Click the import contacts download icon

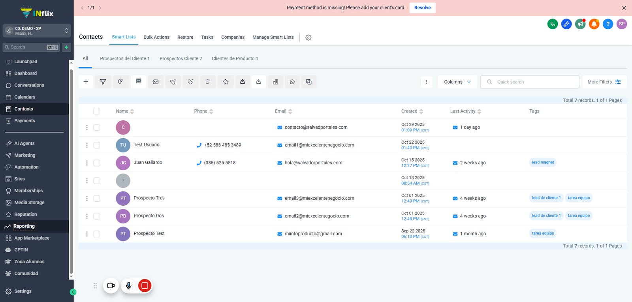[259, 82]
